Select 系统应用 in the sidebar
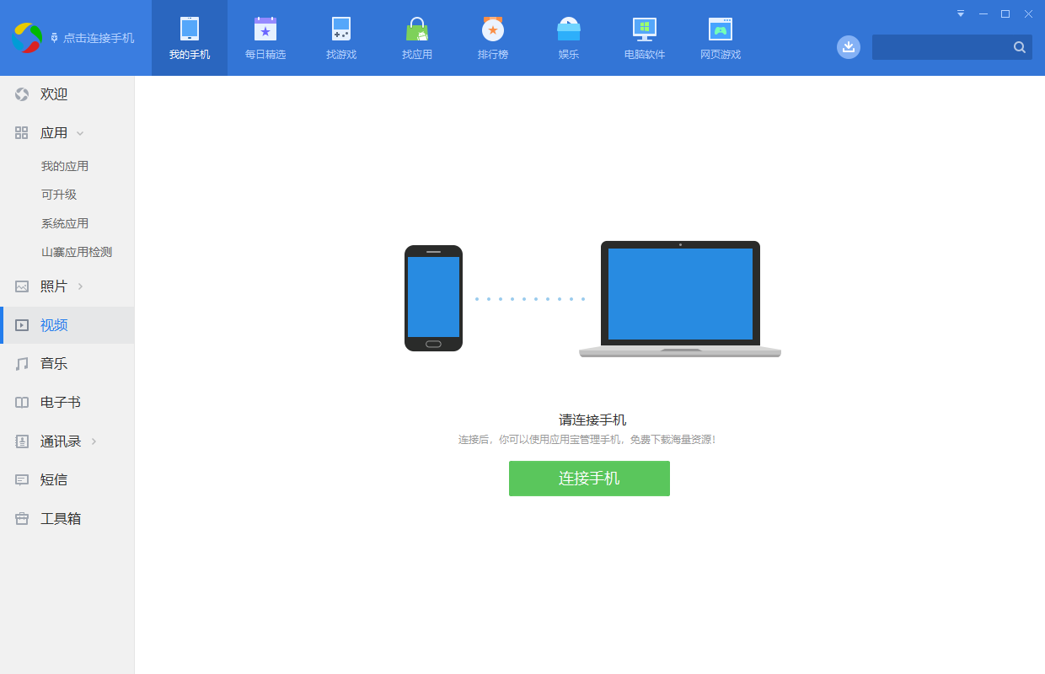The width and height of the screenshot is (1045, 674). tap(65, 223)
